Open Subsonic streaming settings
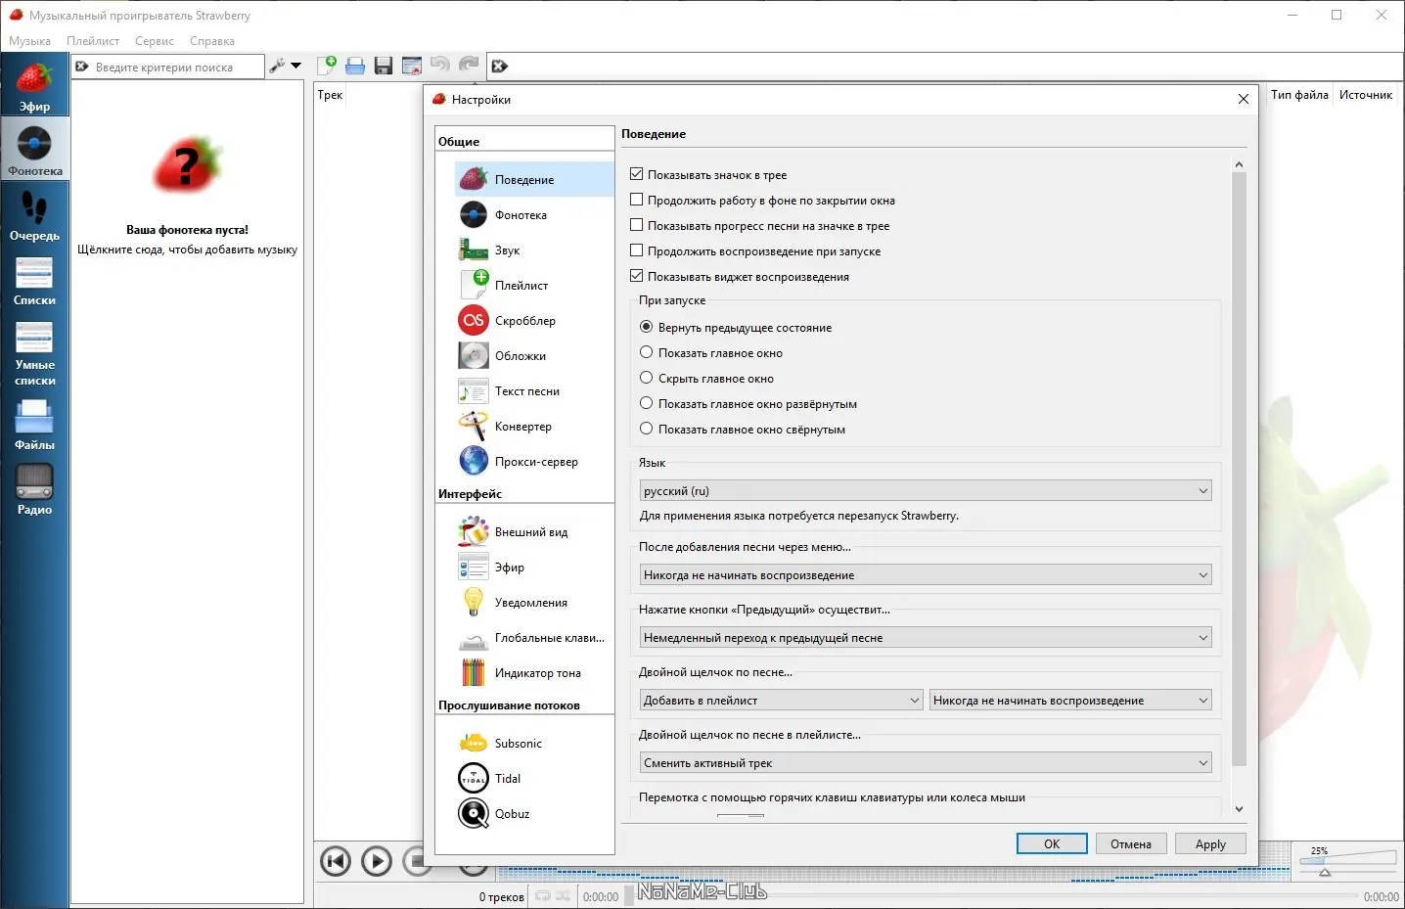1405x909 pixels. 534,744
